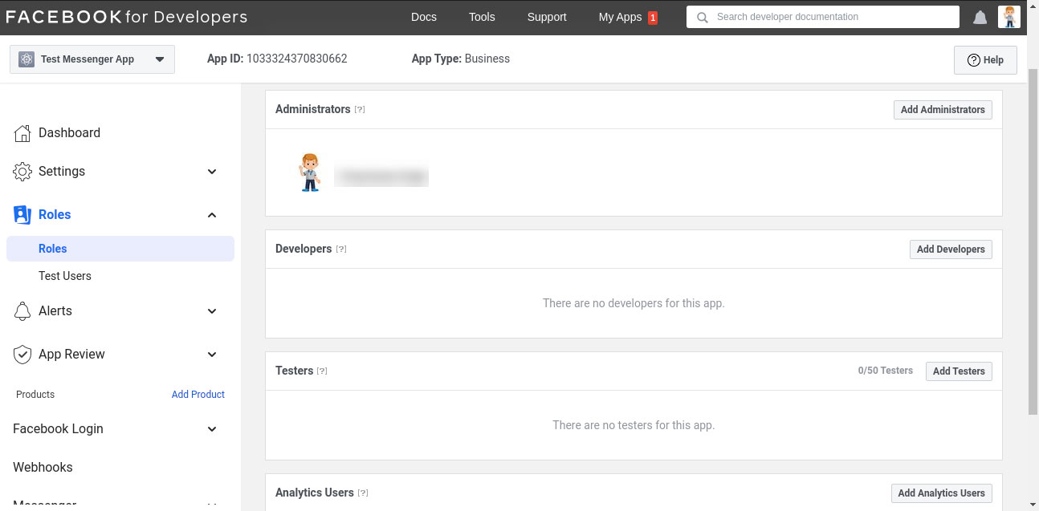This screenshot has height=511, width=1039.
Task: Focus the Search developer documentation field
Action: pos(823,17)
